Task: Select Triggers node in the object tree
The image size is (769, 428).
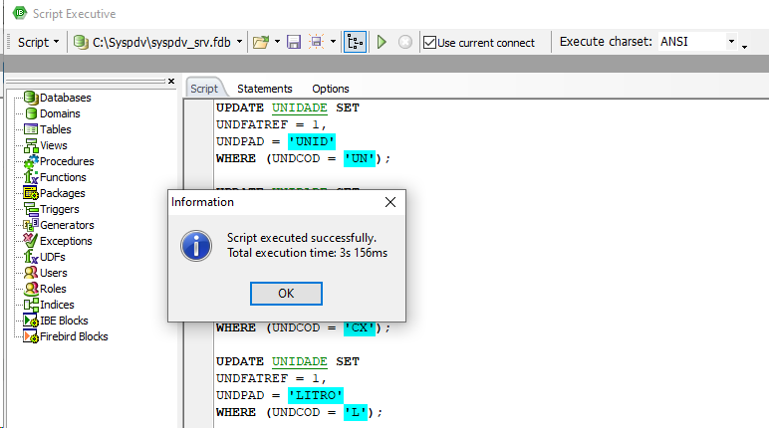Action: coord(59,209)
